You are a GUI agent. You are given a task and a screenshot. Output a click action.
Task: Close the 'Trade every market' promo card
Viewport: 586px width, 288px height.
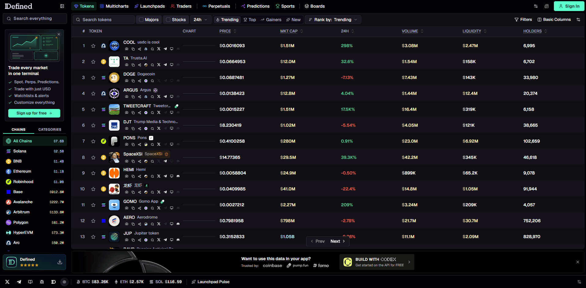(59, 34)
